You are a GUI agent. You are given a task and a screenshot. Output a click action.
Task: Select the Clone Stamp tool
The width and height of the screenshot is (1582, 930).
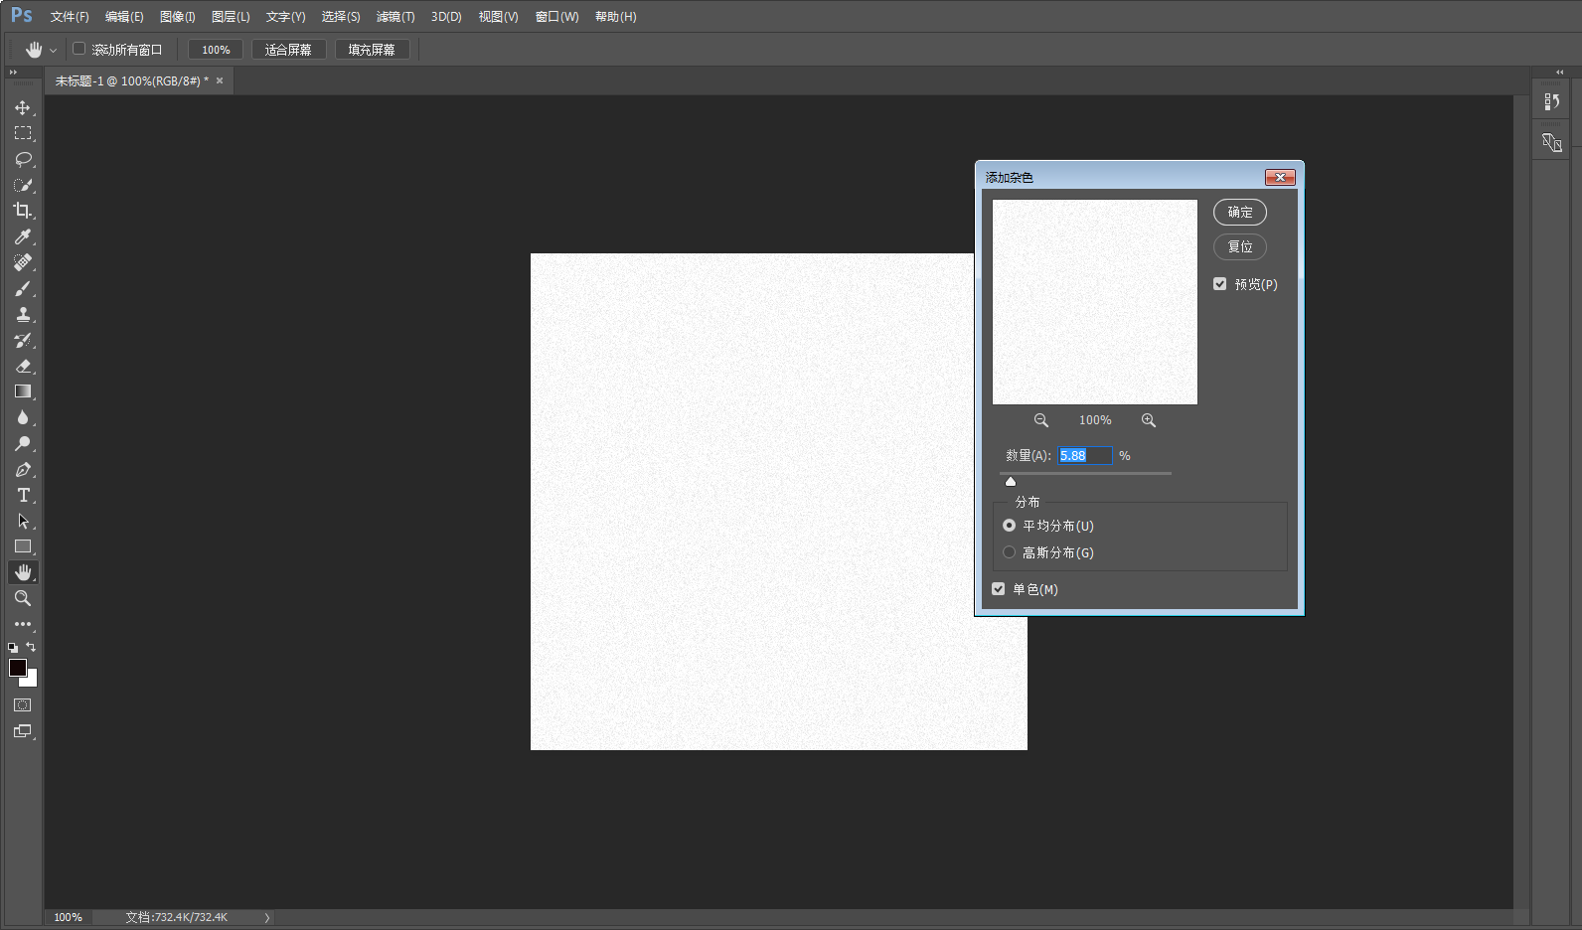23,314
